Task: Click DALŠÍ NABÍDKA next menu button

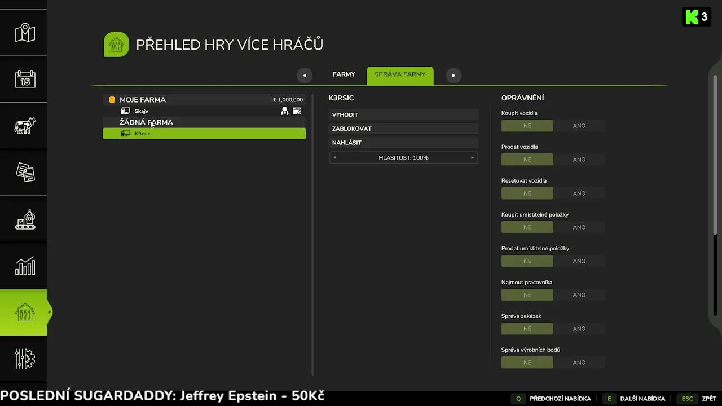Action: pyautogui.click(x=642, y=399)
